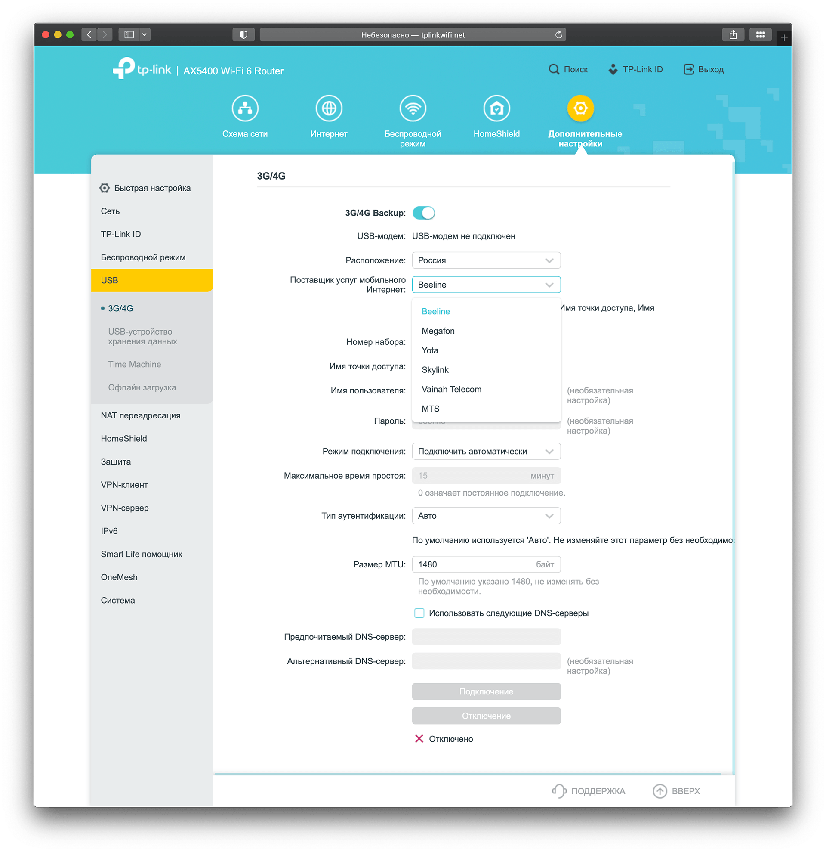The width and height of the screenshot is (826, 852).
Task: Click the USB sidebar section
Action: 152,280
